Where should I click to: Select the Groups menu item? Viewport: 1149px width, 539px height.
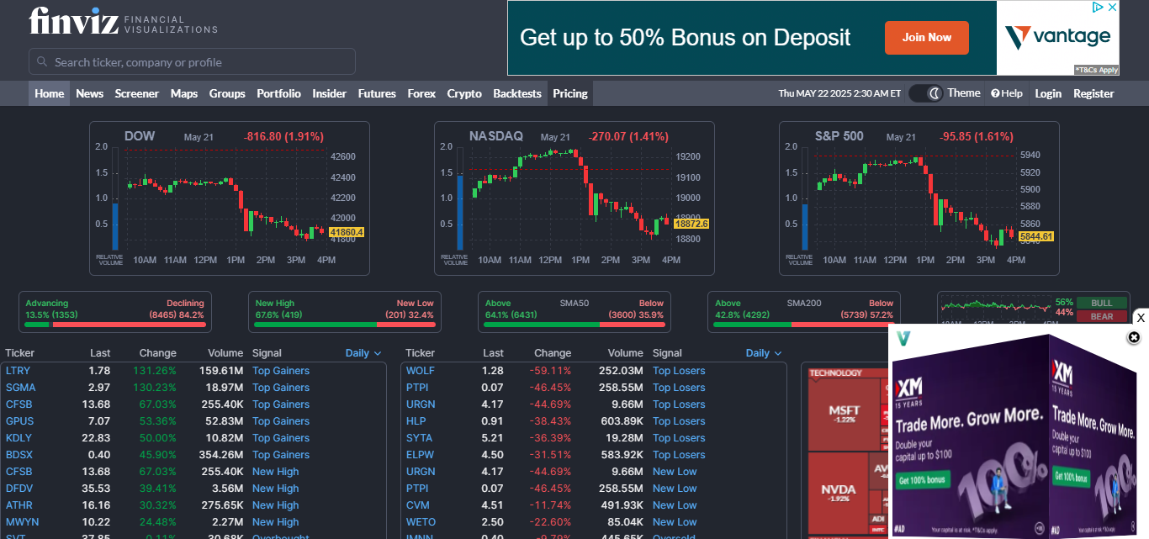point(227,93)
